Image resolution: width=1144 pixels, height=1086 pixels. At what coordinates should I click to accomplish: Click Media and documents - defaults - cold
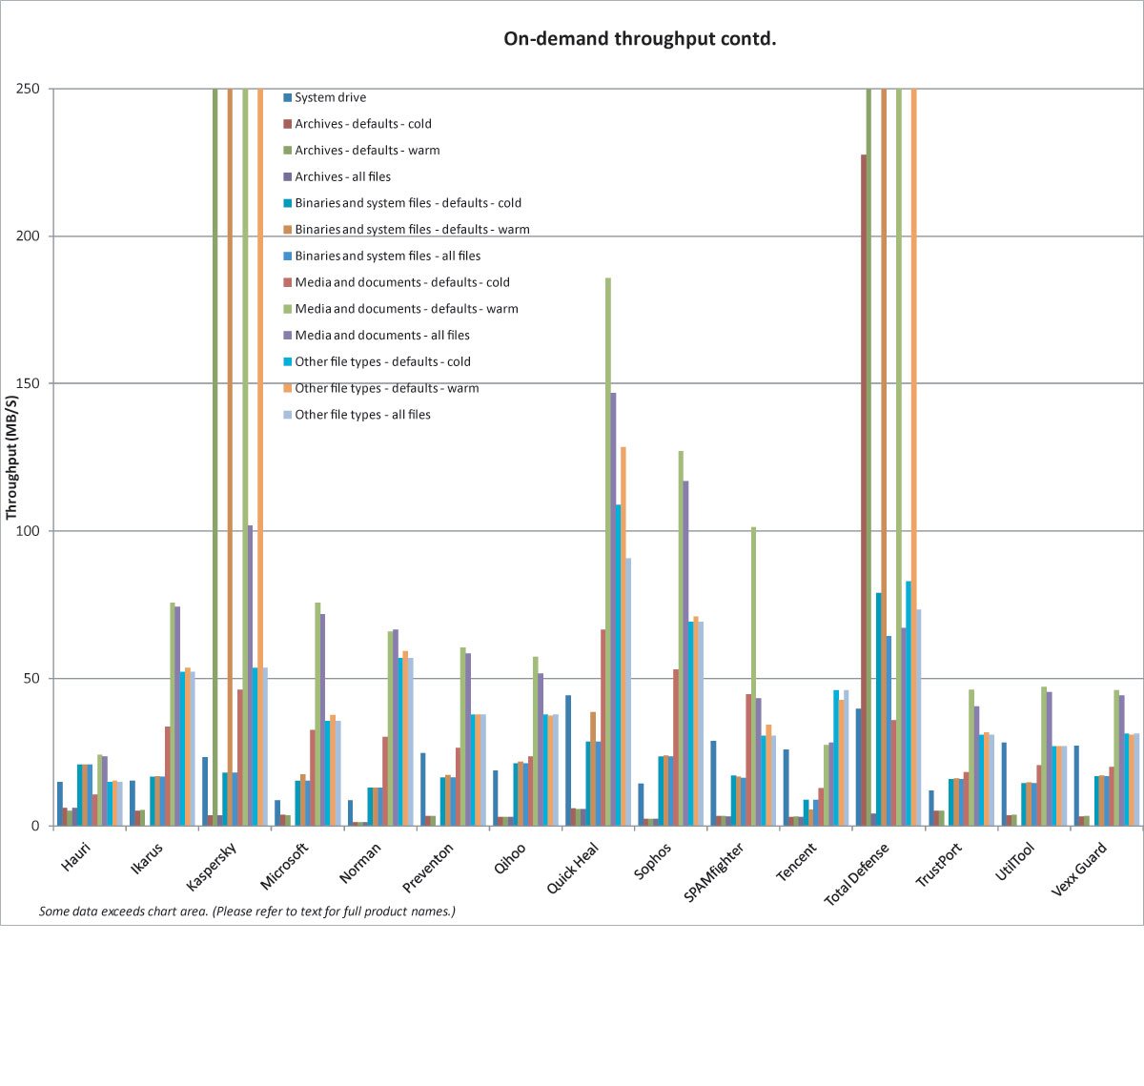pyautogui.click(x=402, y=282)
